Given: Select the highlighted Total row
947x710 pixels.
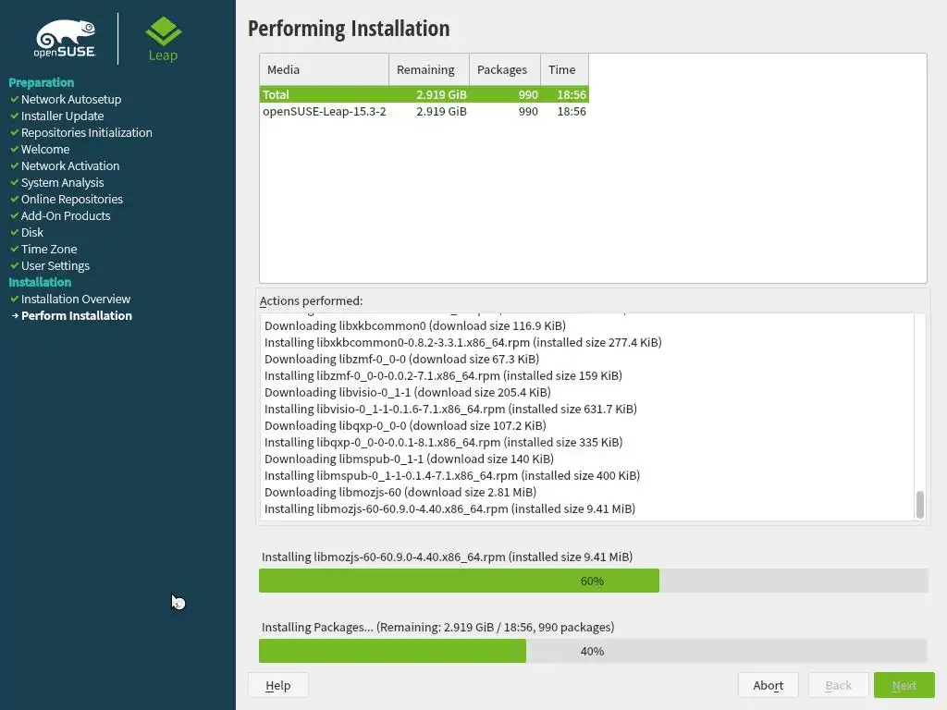Looking at the screenshot, I should tap(424, 94).
